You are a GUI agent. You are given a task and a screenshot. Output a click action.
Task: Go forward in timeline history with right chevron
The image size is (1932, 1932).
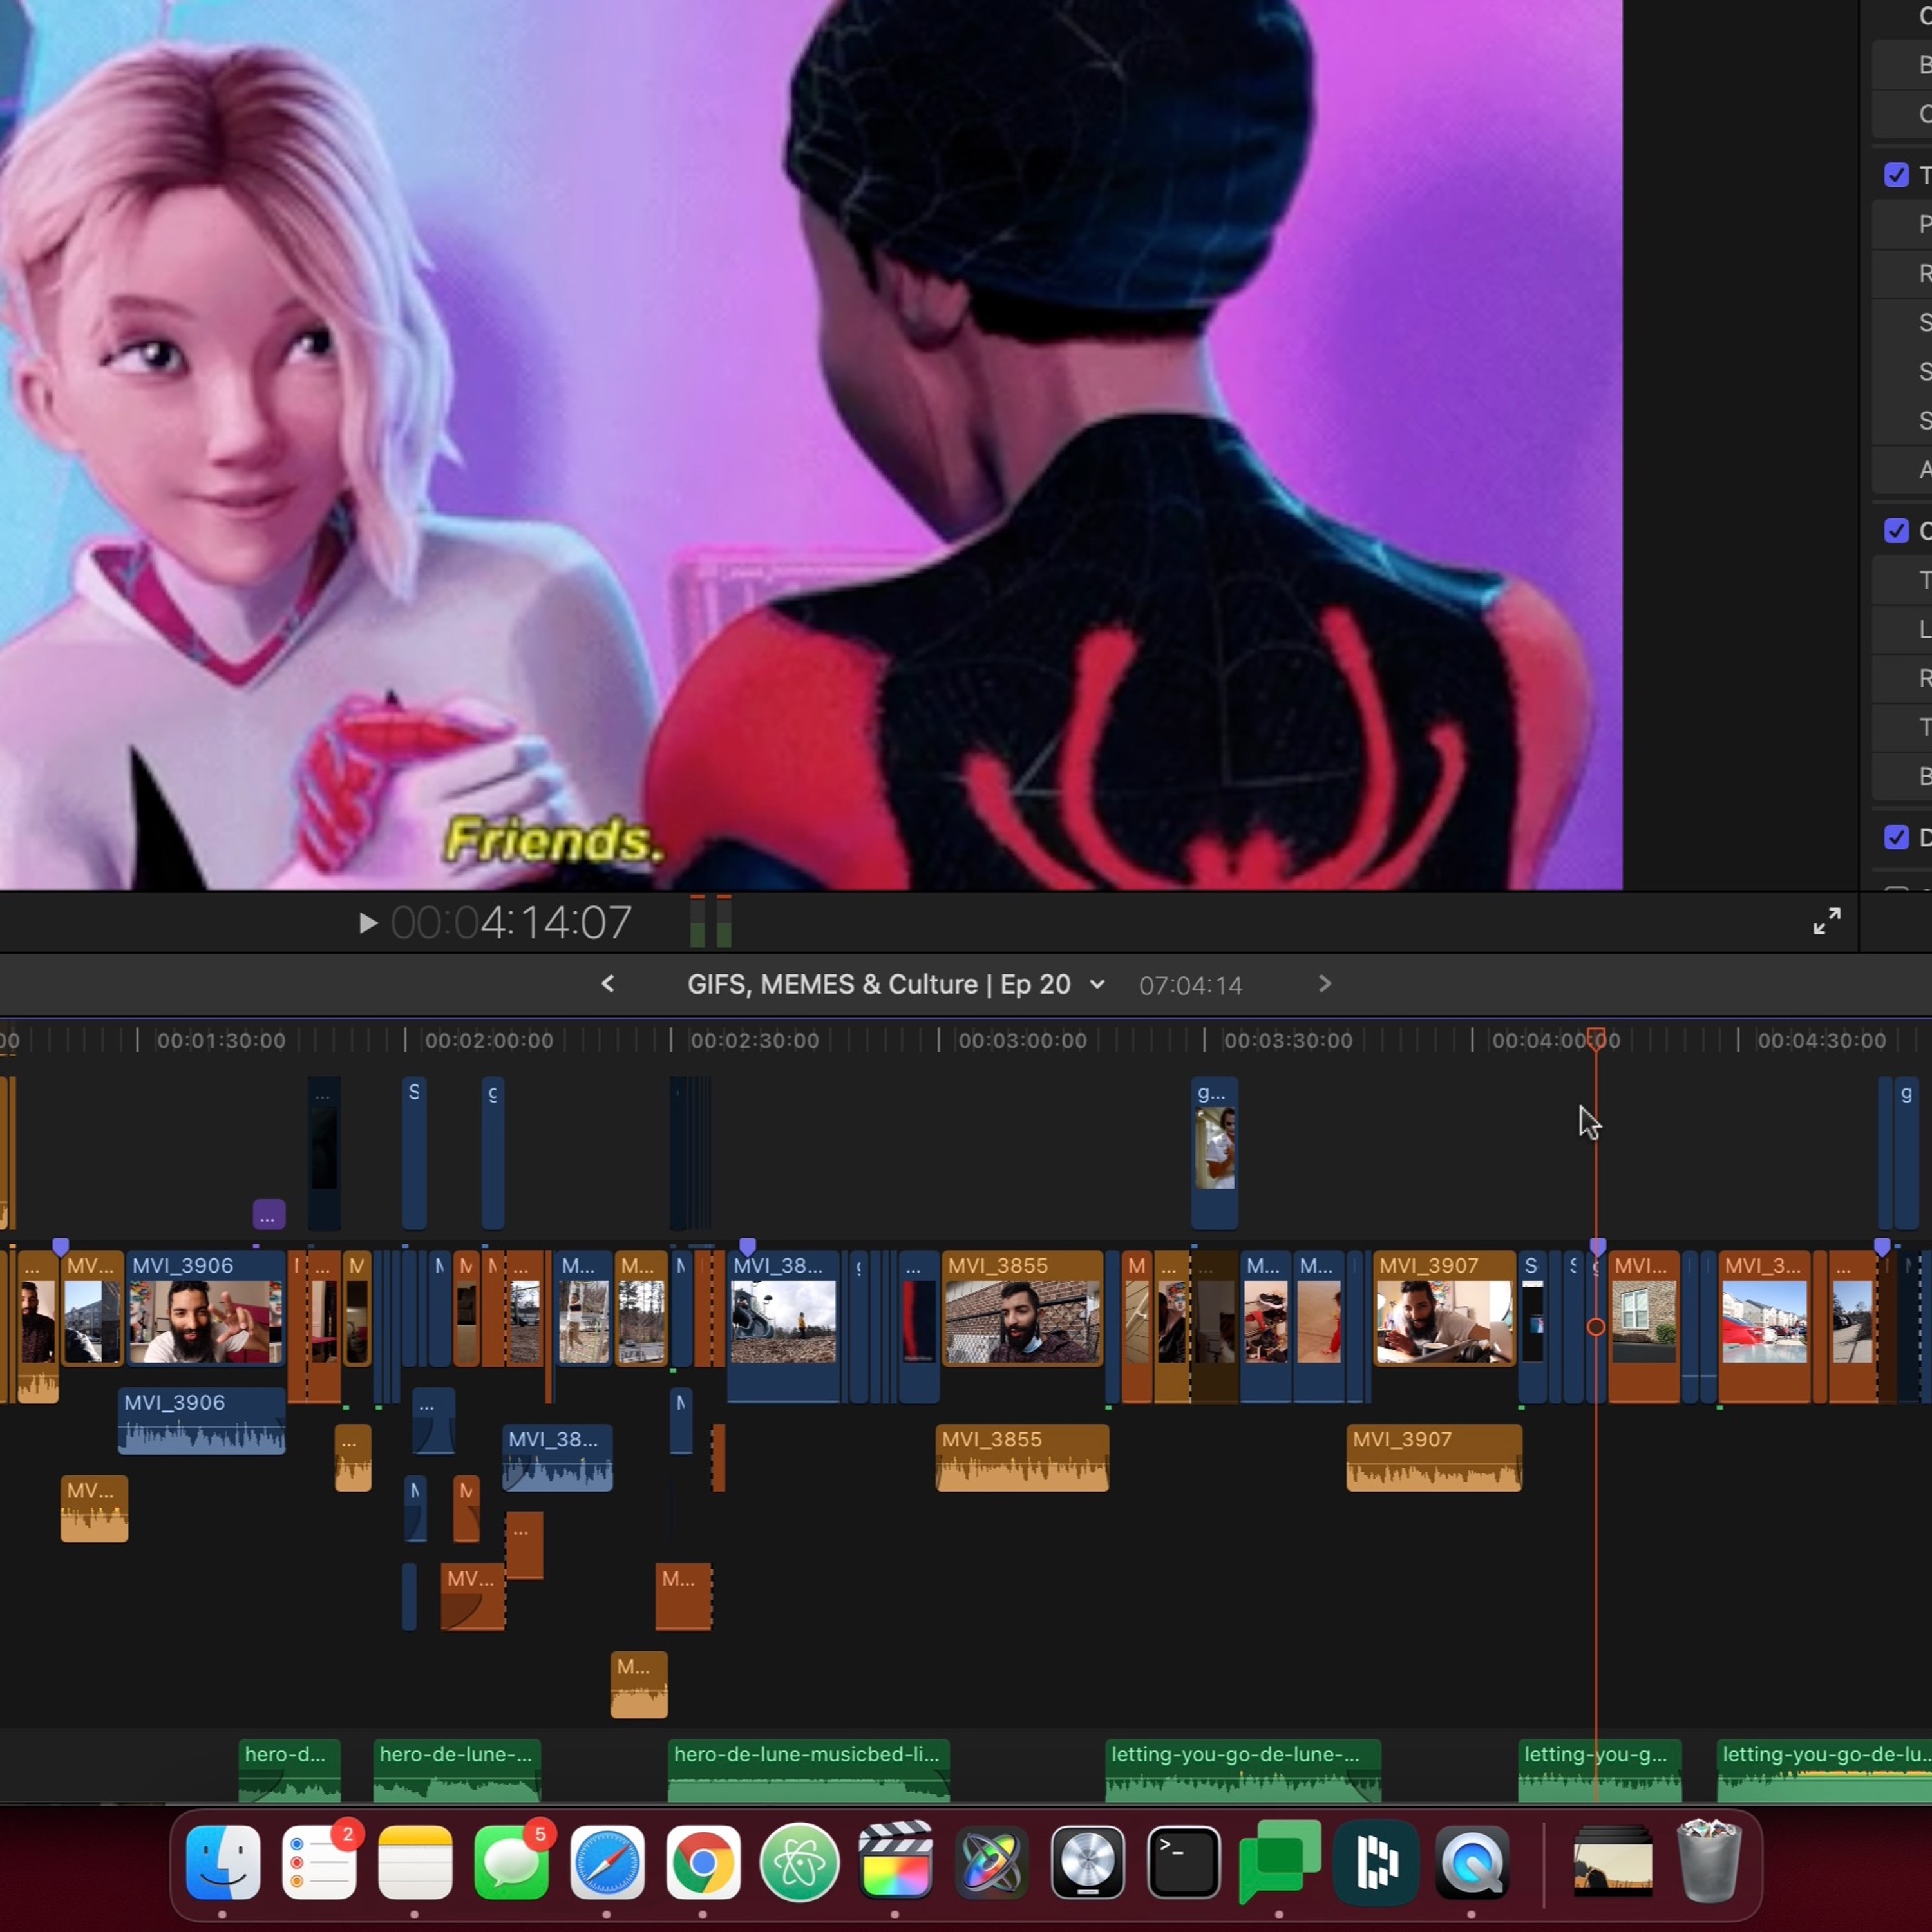click(1324, 984)
